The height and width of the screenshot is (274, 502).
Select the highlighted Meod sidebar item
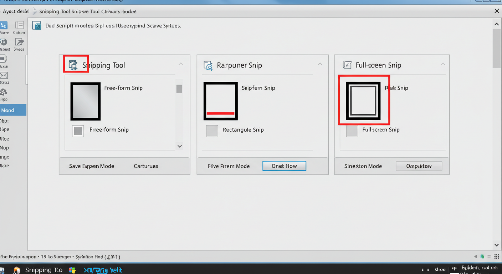tap(13, 110)
